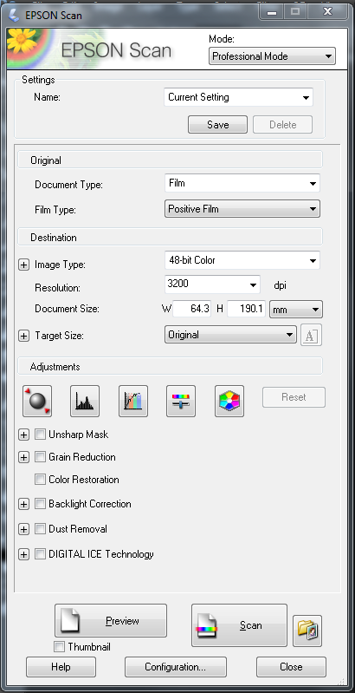Click the Preview button
Image resolution: width=355 pixels, height=693 pixels.
point(111,620)
